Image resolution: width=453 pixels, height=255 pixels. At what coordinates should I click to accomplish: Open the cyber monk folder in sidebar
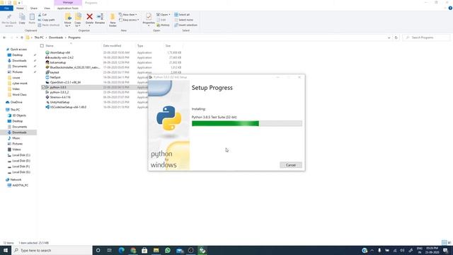point(20,84)
